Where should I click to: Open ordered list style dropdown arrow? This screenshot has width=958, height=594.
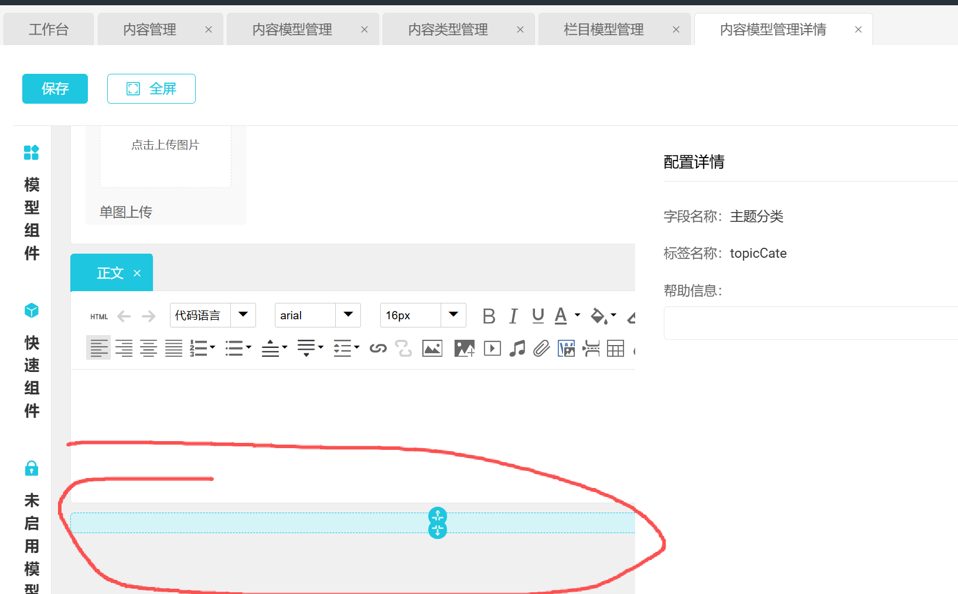pos(213,347)
